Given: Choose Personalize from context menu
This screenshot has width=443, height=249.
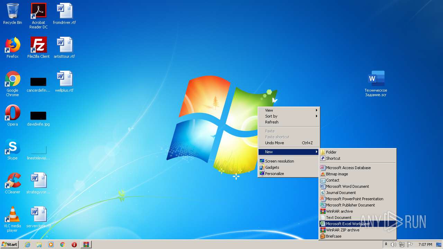Looking at the screenshot, I should [289, 174].
